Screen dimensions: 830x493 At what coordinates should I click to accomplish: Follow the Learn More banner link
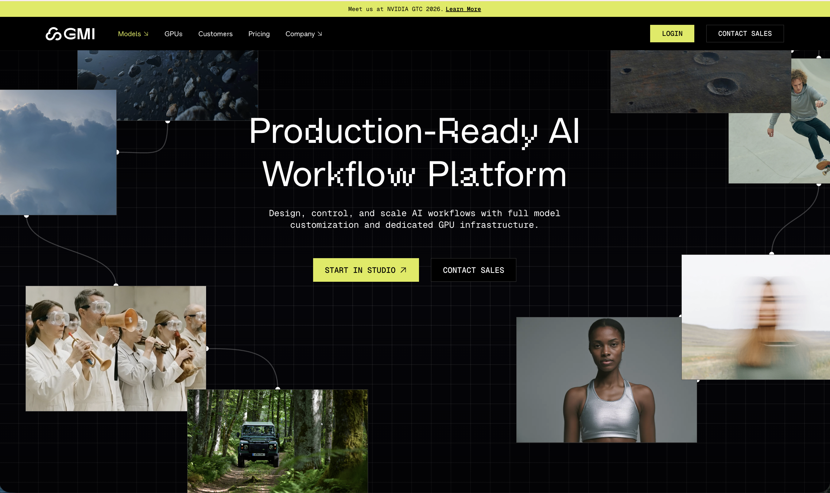(463, 9)
